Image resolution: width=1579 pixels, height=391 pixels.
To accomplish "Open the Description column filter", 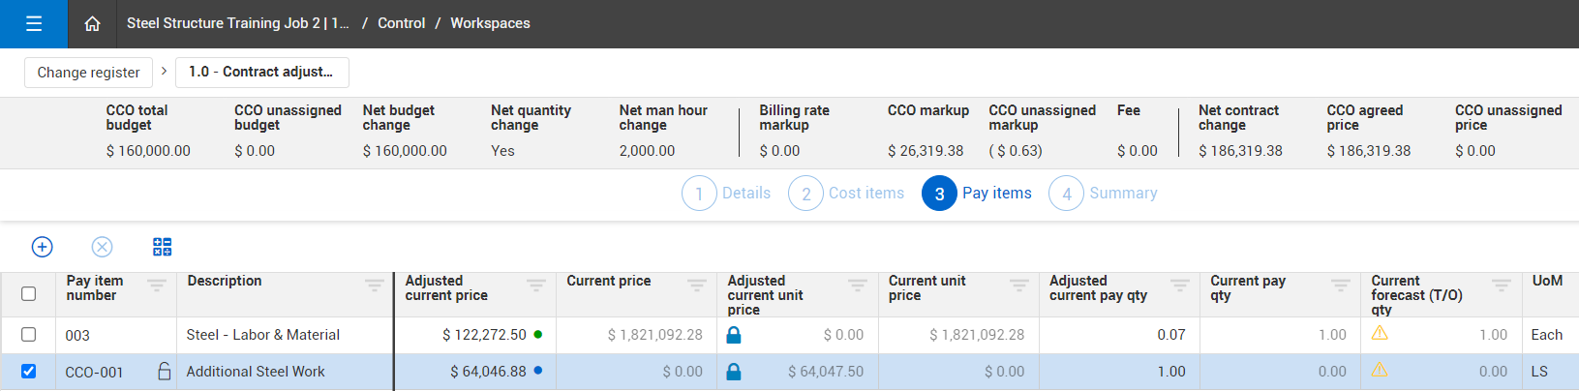I will coord(374,285).
